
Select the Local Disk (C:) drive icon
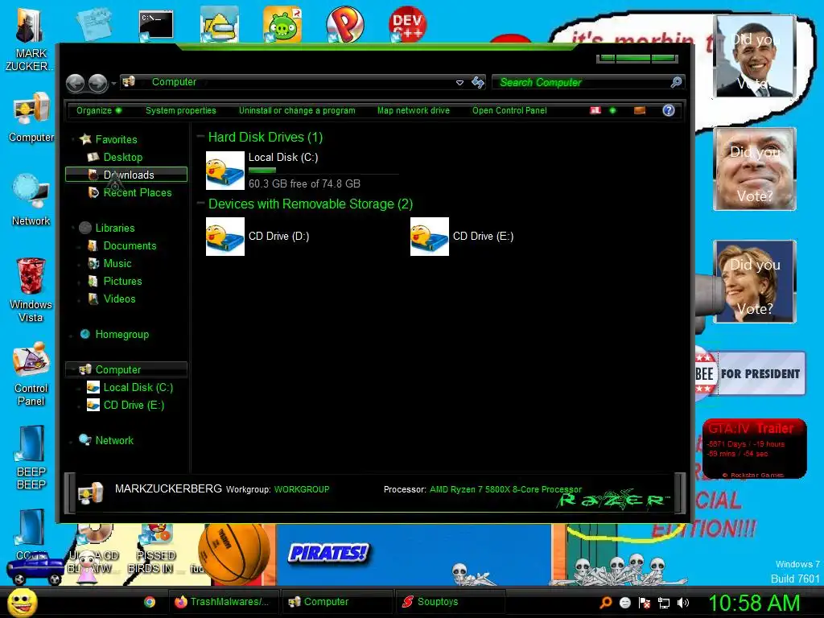tap(225, 171)
